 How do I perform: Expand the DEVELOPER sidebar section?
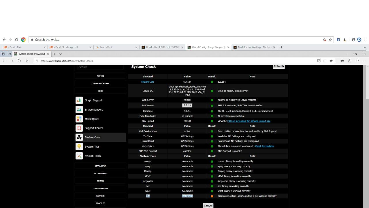(100, 166)
